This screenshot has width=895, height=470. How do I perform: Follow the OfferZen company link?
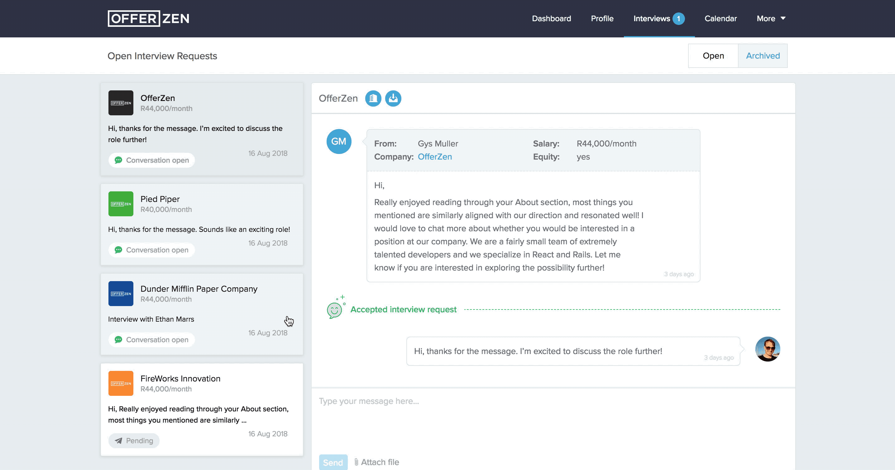(x=434, y=157)
